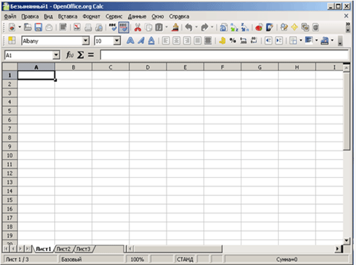Sort descending Z to A

[x=245, y=28]
